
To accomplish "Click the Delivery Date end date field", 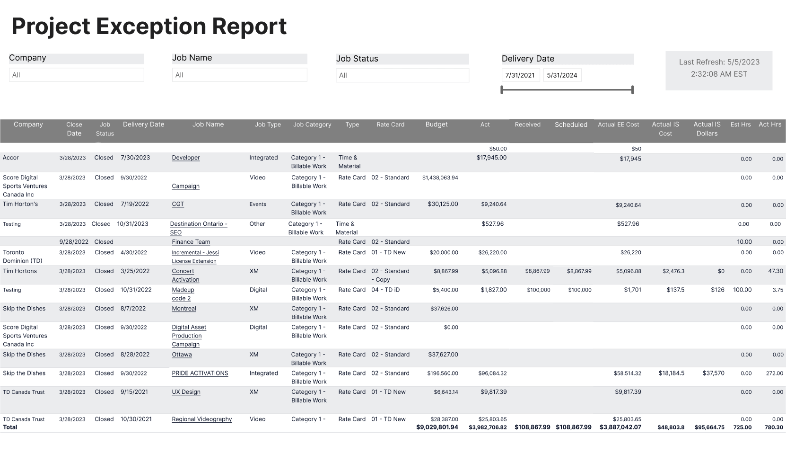I will [x=562, y=75].
